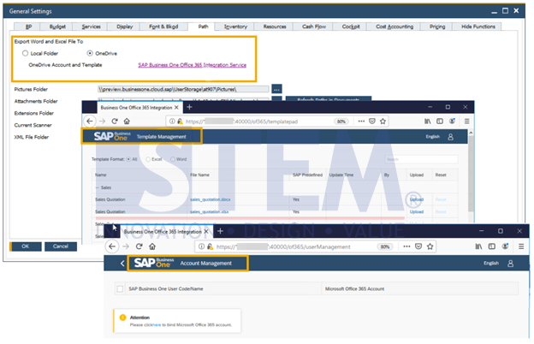Reload the userManagement page

click(139, 246)
